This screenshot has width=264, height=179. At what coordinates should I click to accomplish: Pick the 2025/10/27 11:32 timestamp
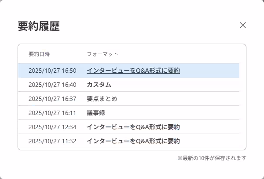pyautogui.click(x=52, y=141)
